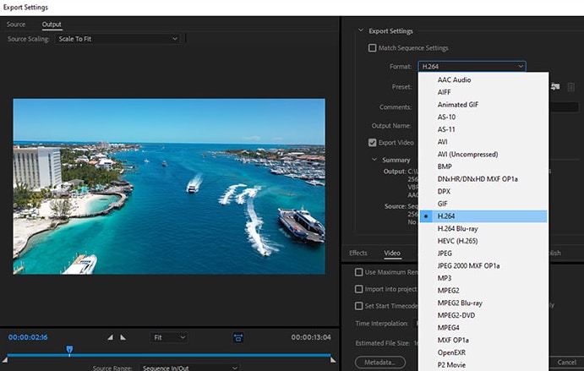Open the Source Scaling dropdown
584x371 pixels.
point(117,39)
